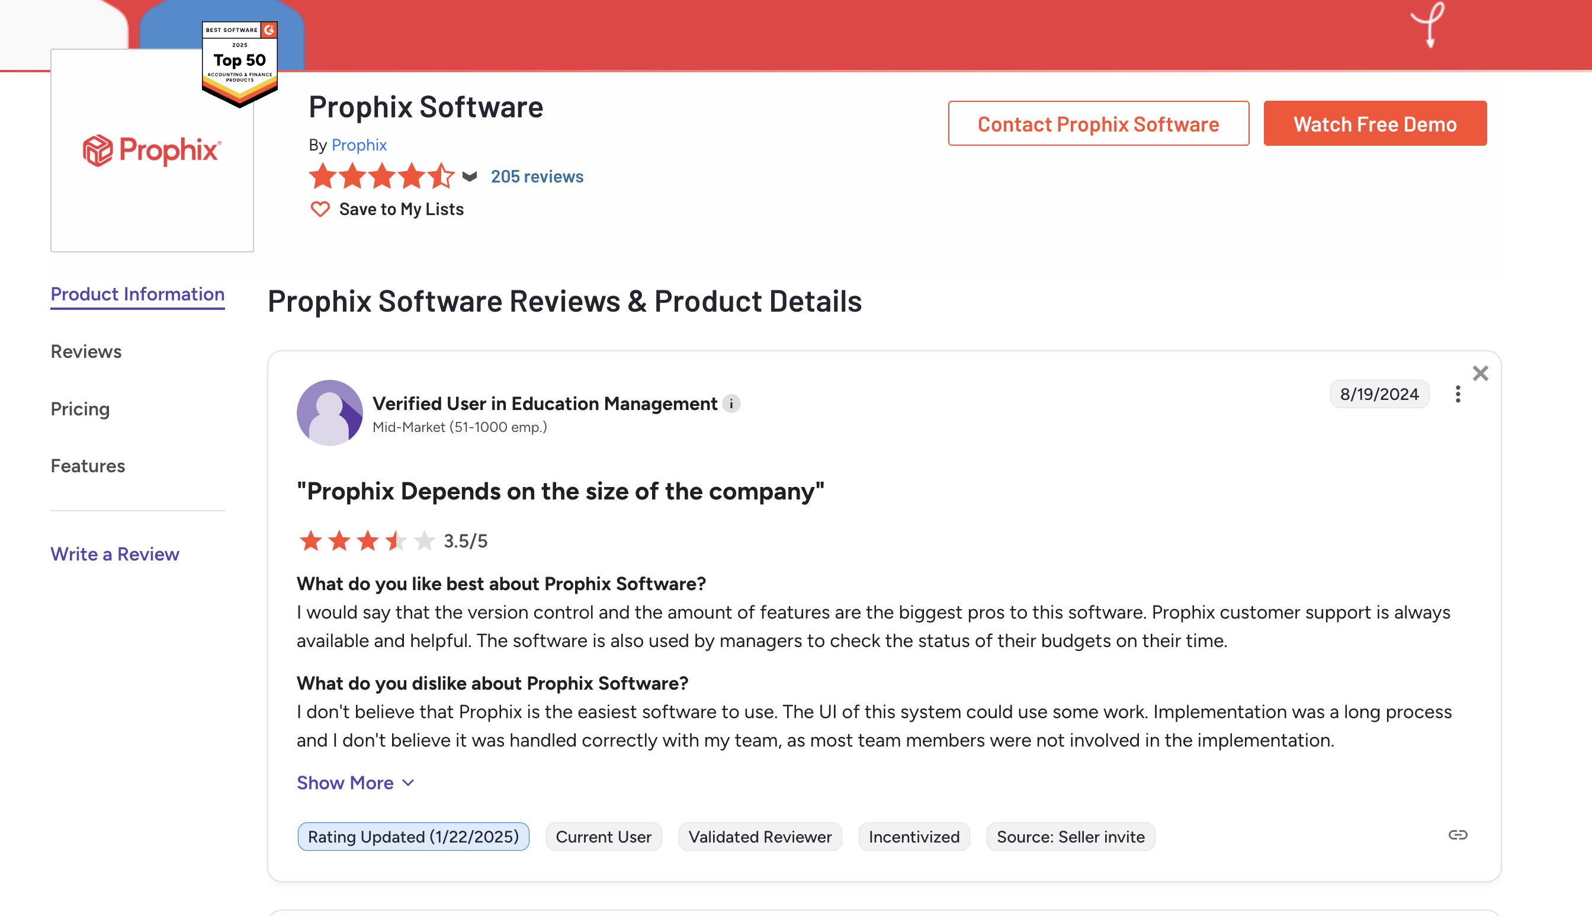Click the Prophix logo image
This screenshot has width=1592, height=916.
(x=152, y=150)
